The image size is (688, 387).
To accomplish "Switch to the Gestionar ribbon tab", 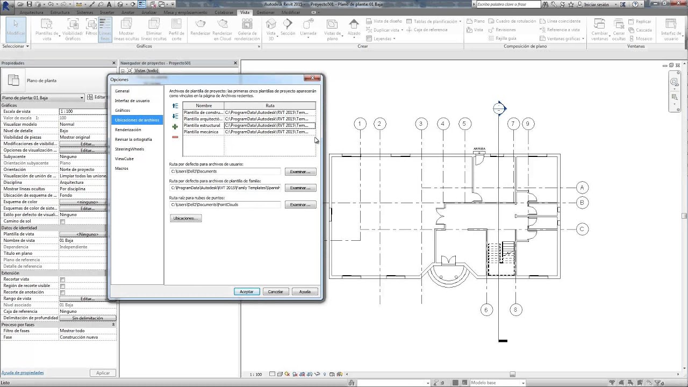I will (x=266, y=12).
